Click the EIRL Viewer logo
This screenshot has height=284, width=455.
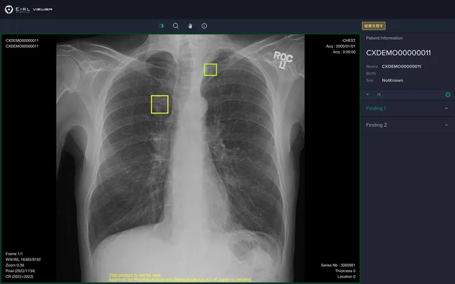point(29,10)
